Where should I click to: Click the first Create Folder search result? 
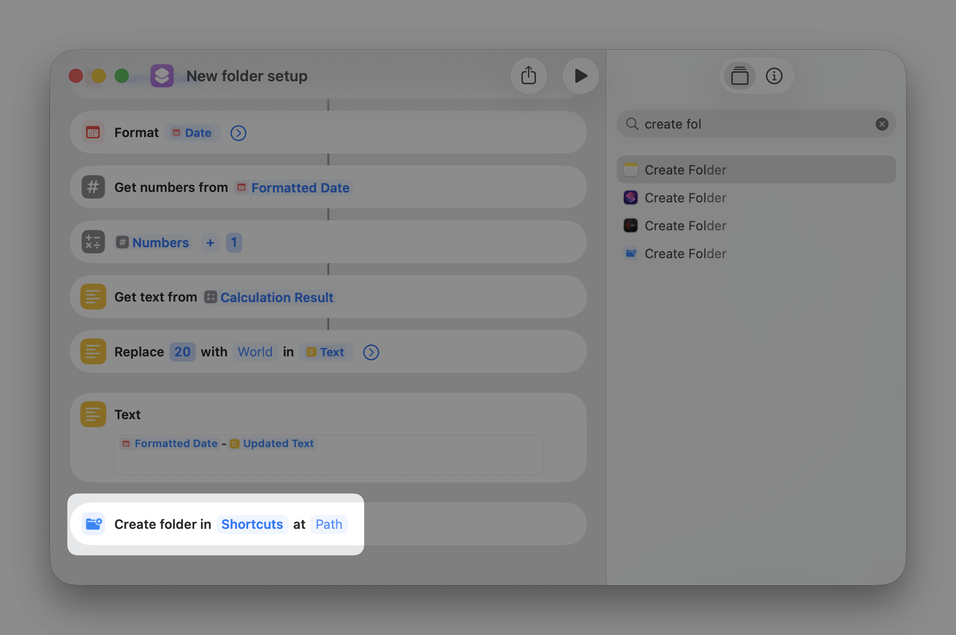[685, 169]
